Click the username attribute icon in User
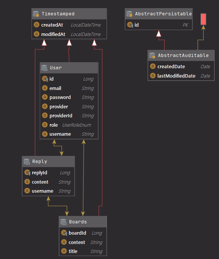The image size is (219, 259). pyautogui.click(x=45, y=134)
